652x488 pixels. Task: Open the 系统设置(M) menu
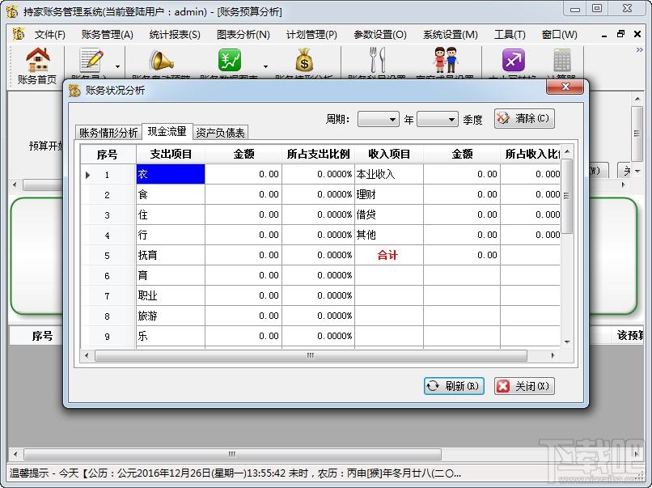point(451,35)
